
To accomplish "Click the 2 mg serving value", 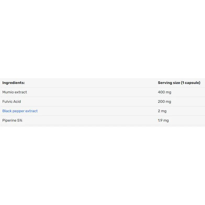I will pyautogui.click(x=162, y=111).
